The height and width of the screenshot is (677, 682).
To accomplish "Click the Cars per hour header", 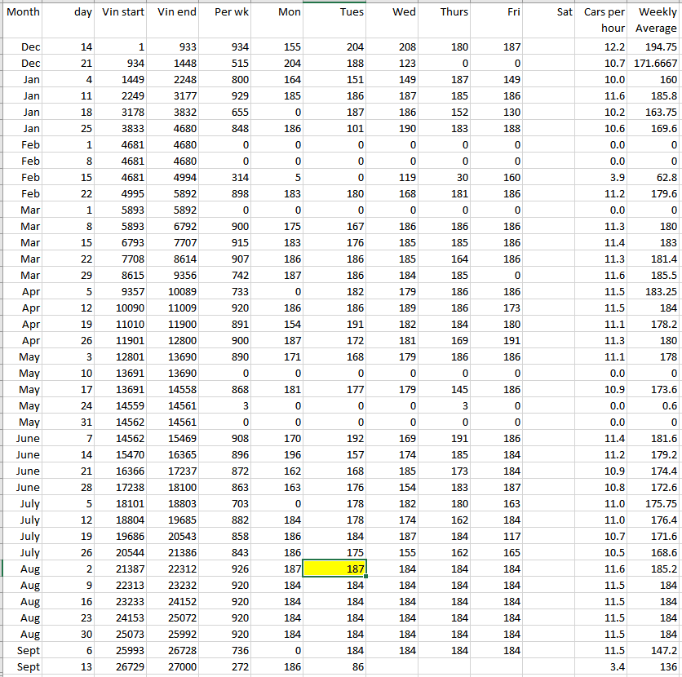I will point(604,20).
